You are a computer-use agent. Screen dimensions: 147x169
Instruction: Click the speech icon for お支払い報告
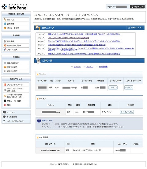pos(5,67)
